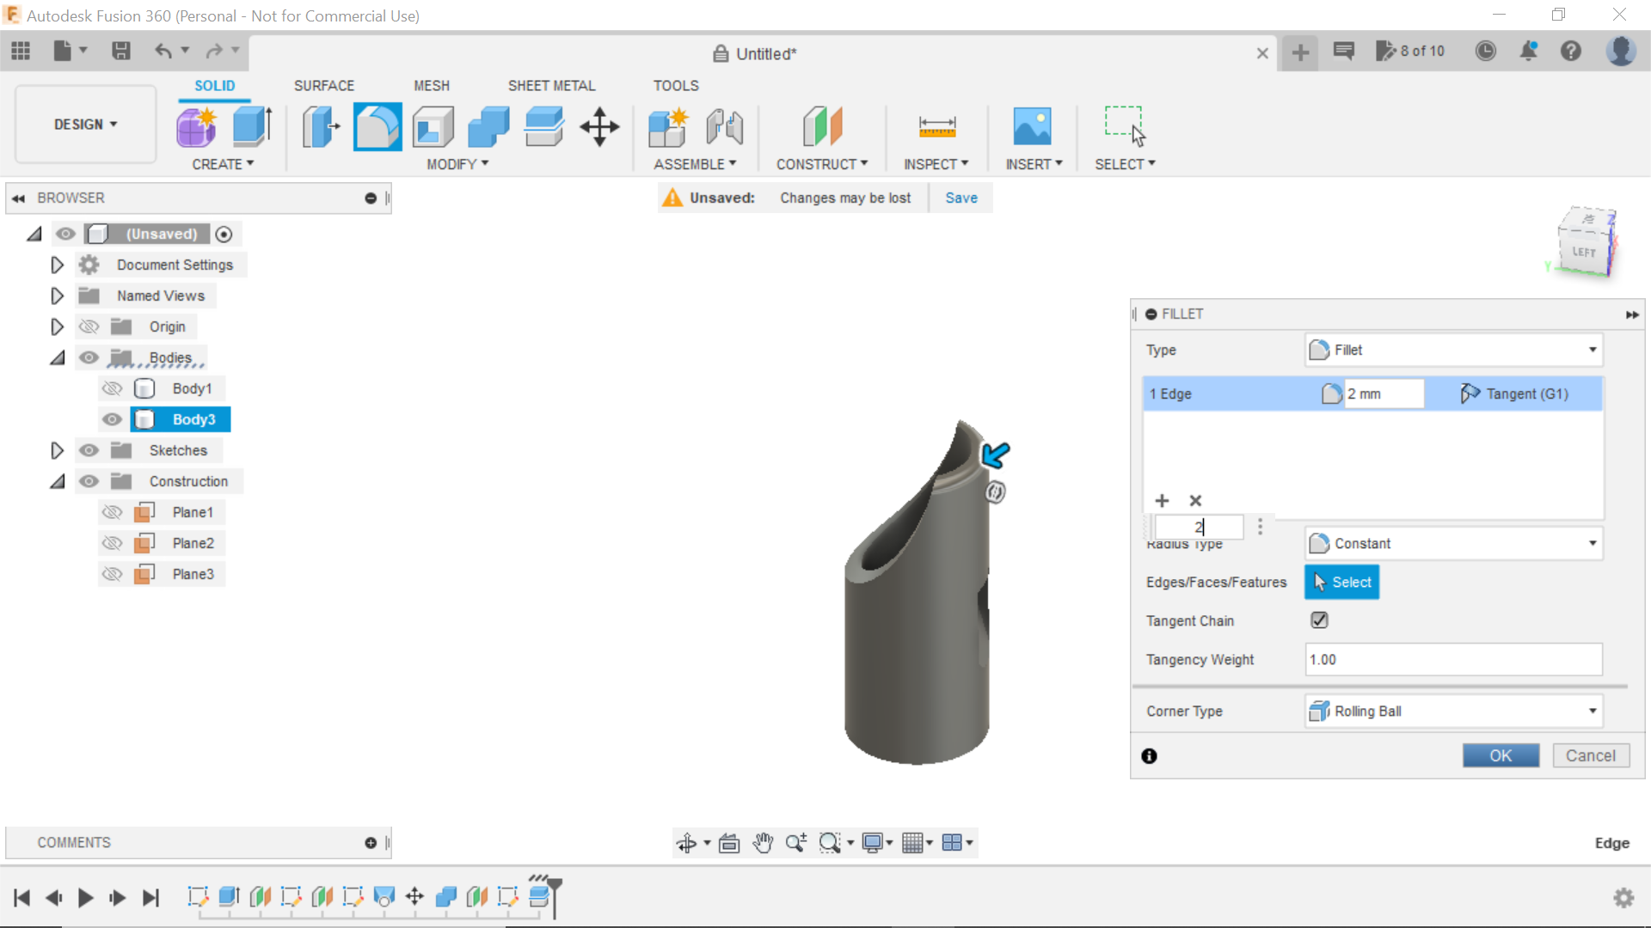Click OK to confirm Fillet operation
The width and height of the screenshot is (1651, 928).
point(1501,754)
